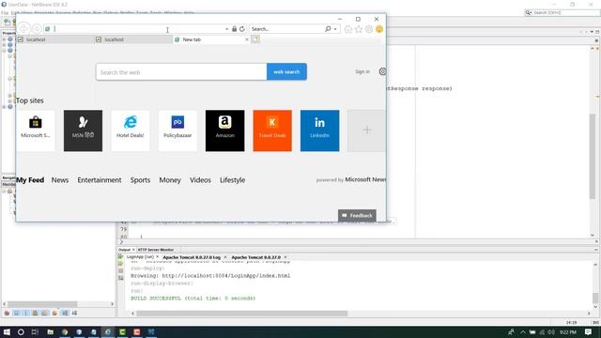
Task: Click the Feedback button
Action: [357, 215]
